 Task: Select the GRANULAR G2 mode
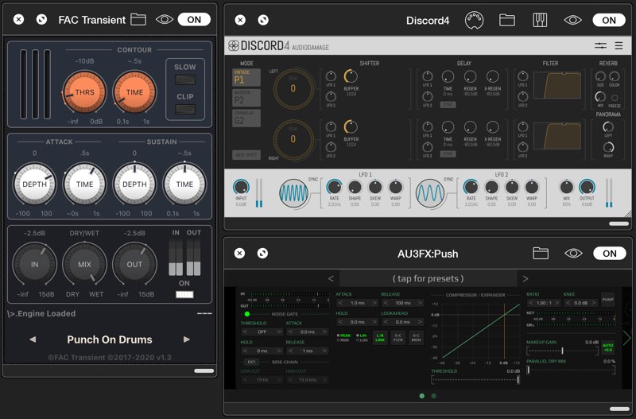(x=246, y=118)
